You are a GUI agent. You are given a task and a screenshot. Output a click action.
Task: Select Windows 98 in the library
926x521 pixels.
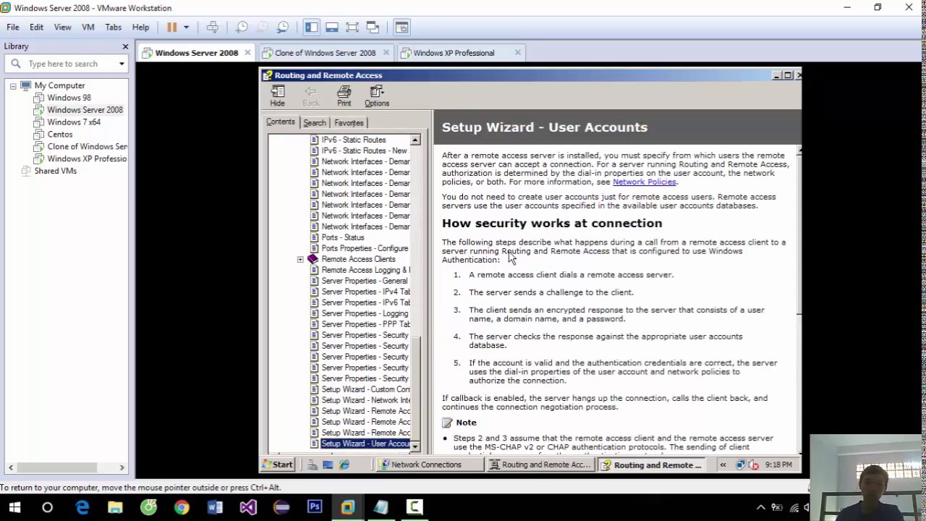69,98
